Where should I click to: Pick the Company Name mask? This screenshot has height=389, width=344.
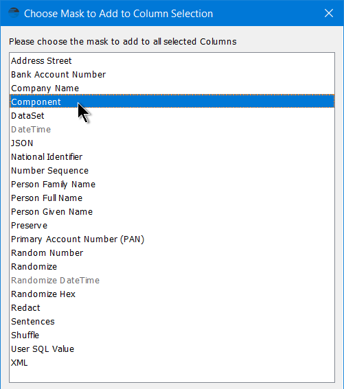click(x=172, y=89)
